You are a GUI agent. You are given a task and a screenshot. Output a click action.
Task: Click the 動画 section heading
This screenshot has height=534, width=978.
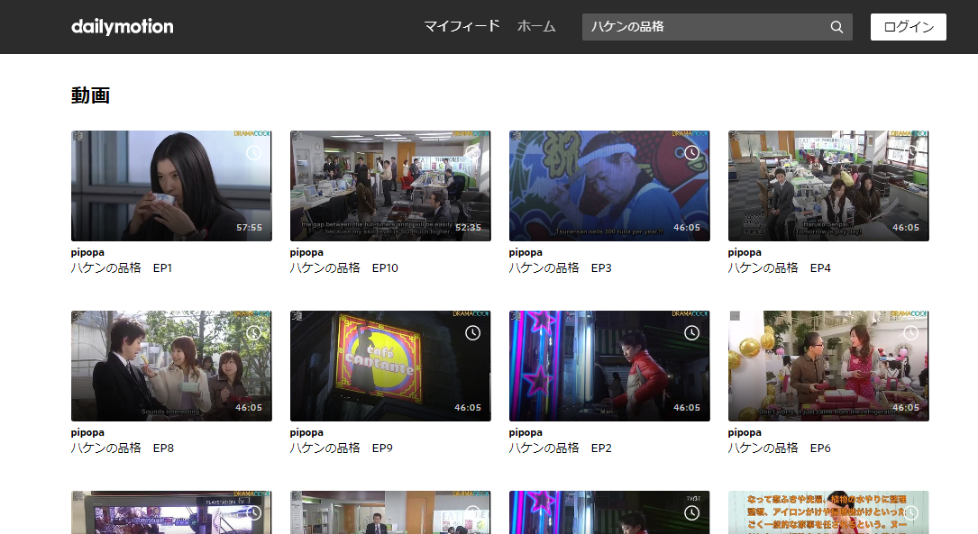pos(90,95)
